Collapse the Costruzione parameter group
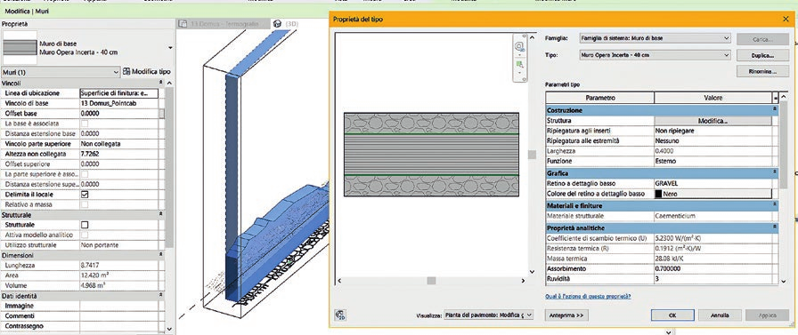798x335 pixels. point(775,109)
